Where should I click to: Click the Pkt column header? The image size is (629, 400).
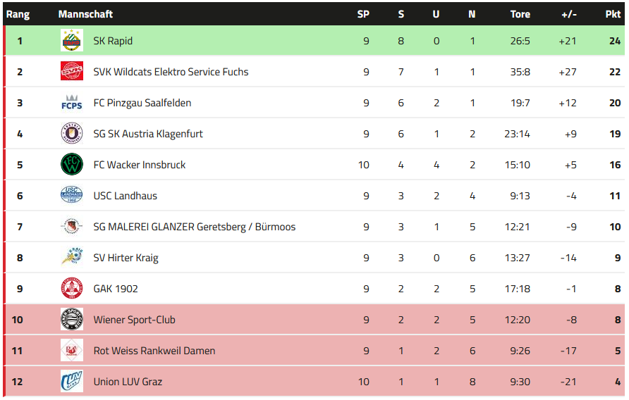613,14
